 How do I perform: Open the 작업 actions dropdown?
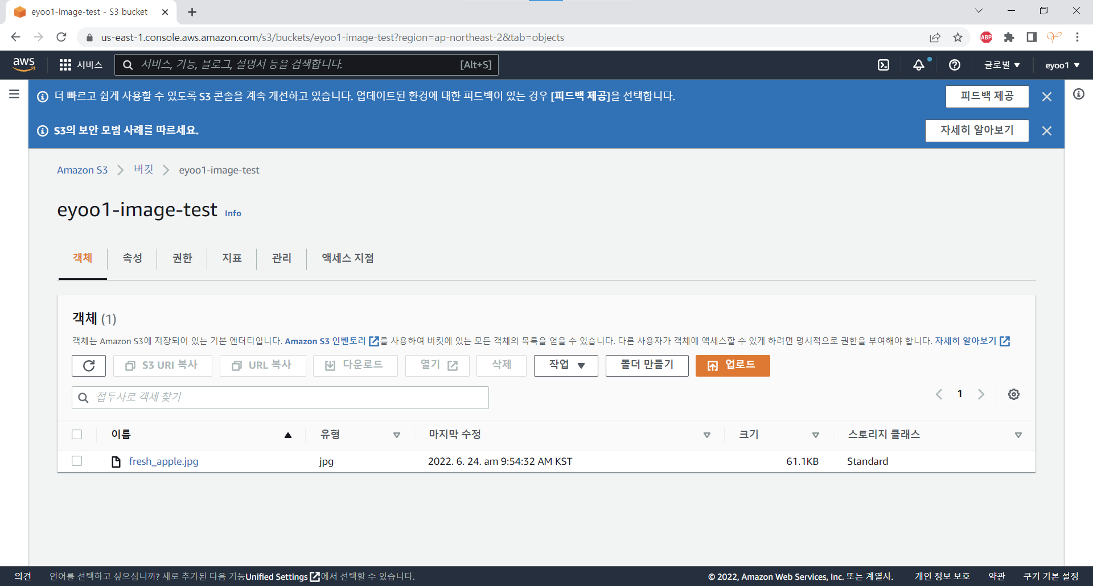pos(566,366)
